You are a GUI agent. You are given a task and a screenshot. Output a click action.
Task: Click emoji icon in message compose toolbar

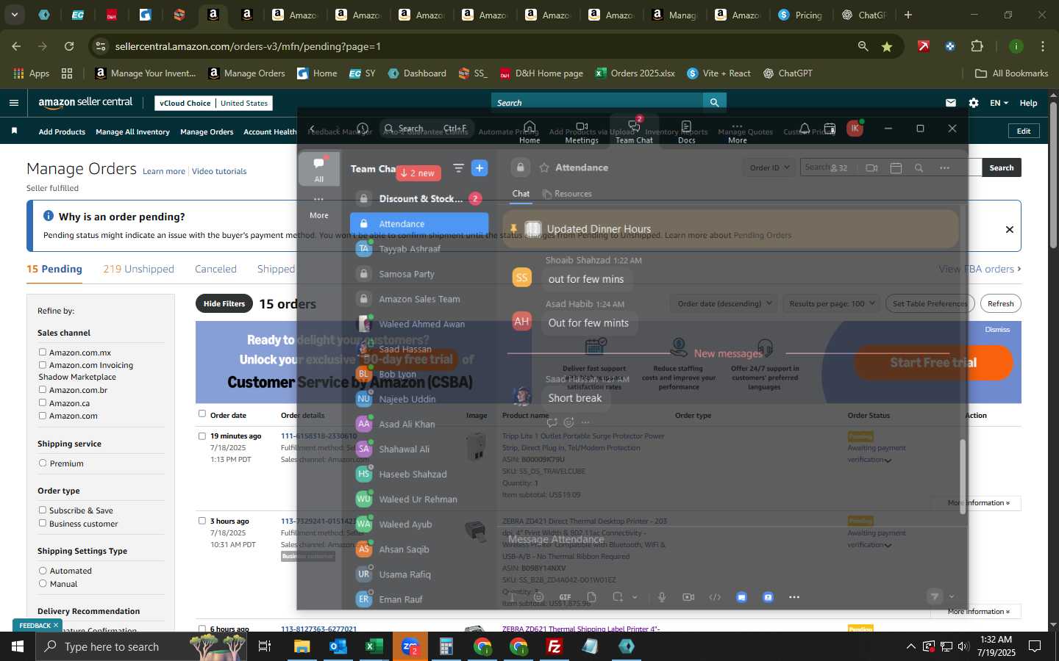point(539,597)
